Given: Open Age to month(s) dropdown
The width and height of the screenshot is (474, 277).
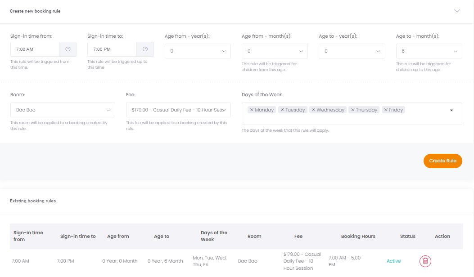Looking at the screenshot, I should [429, 51].
